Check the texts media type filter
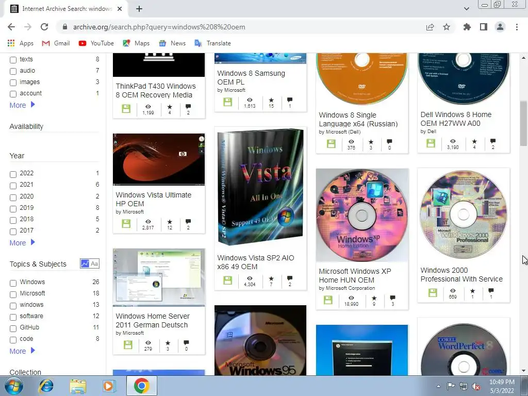528x396 pixels. tap(13, 60)
